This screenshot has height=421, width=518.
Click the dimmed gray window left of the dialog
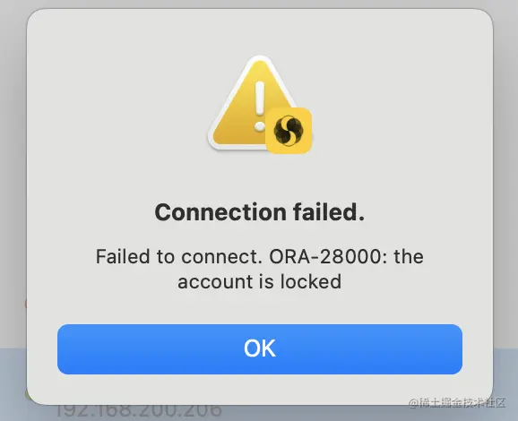[x=13, y=165]
